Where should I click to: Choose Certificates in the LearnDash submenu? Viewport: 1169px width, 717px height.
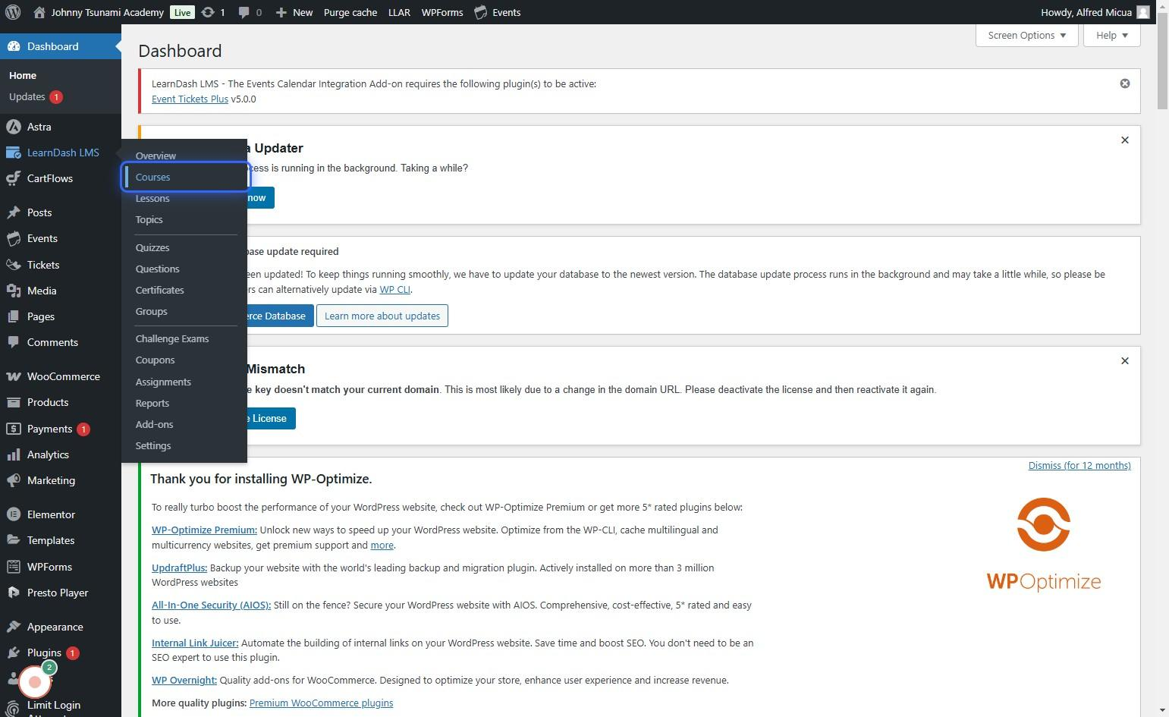(x=160, y=290)
